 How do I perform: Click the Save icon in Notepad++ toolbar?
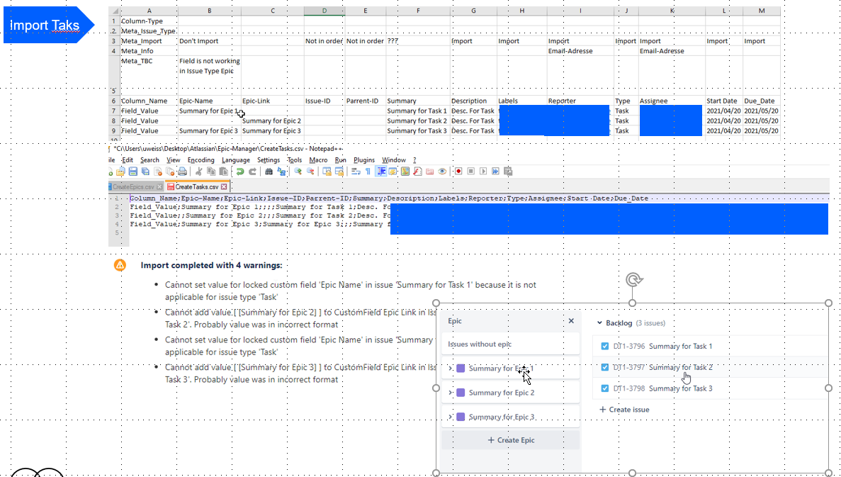132,172
